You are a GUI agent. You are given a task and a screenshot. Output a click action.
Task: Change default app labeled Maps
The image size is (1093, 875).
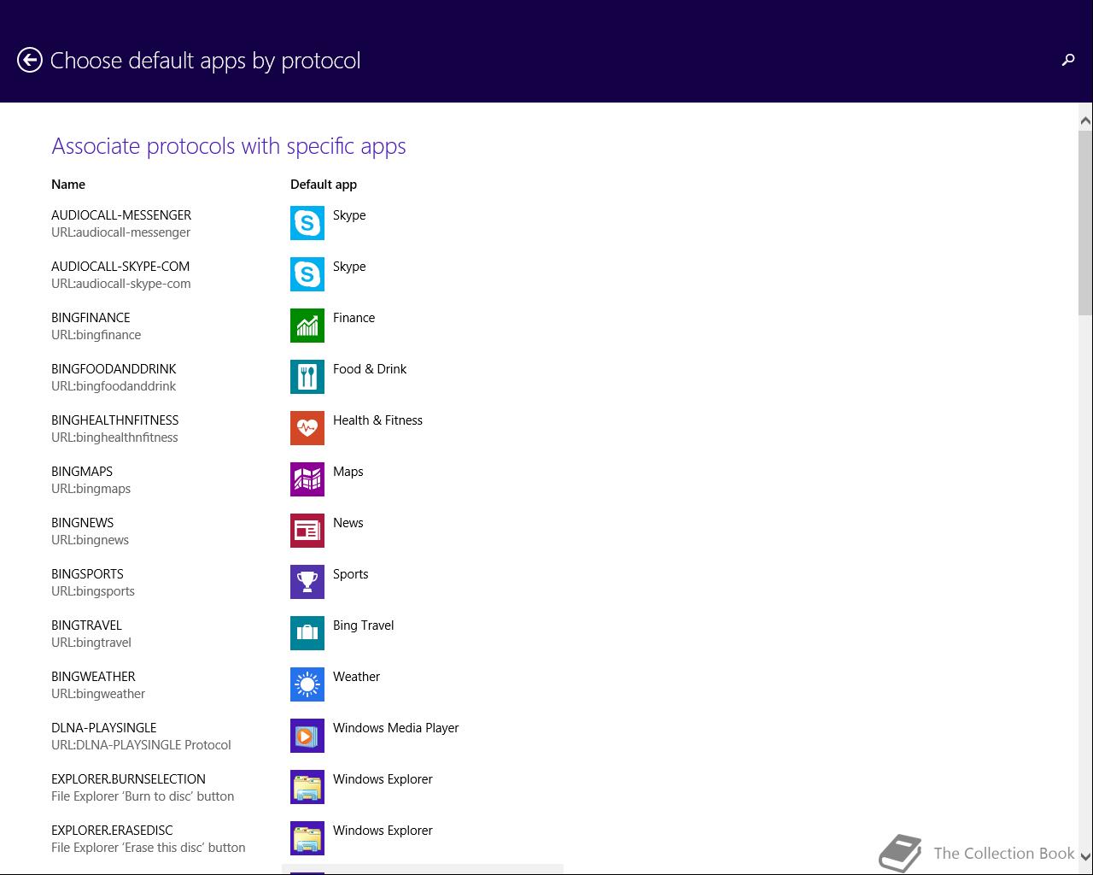(x=348, y=472)
